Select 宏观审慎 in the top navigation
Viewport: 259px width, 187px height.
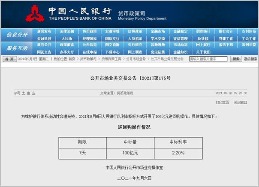112,31
